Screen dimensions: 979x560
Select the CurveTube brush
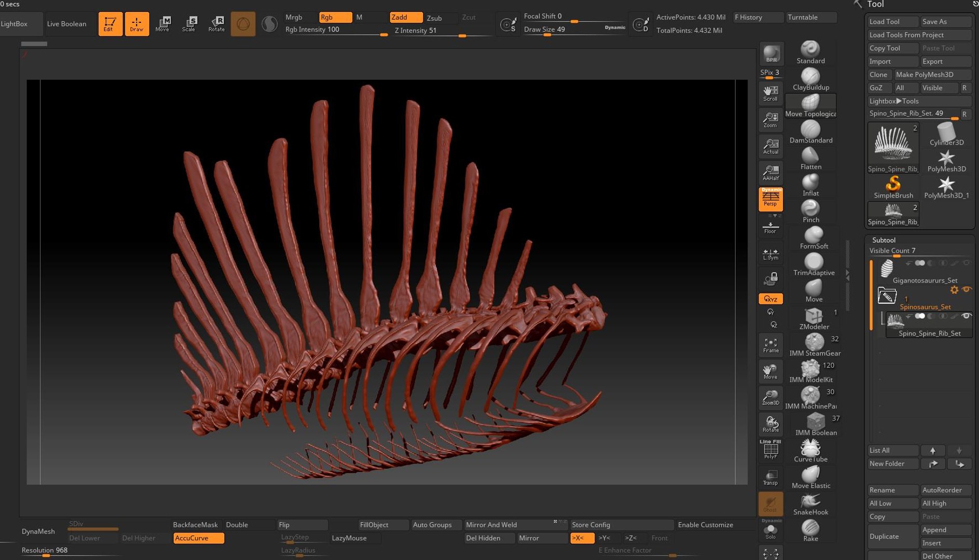pos(810,452)
